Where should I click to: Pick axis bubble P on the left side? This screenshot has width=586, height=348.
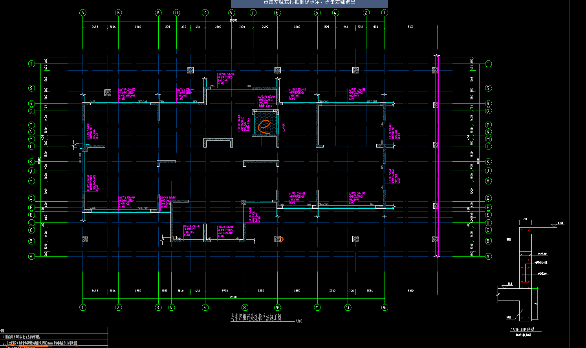point(31,125)
